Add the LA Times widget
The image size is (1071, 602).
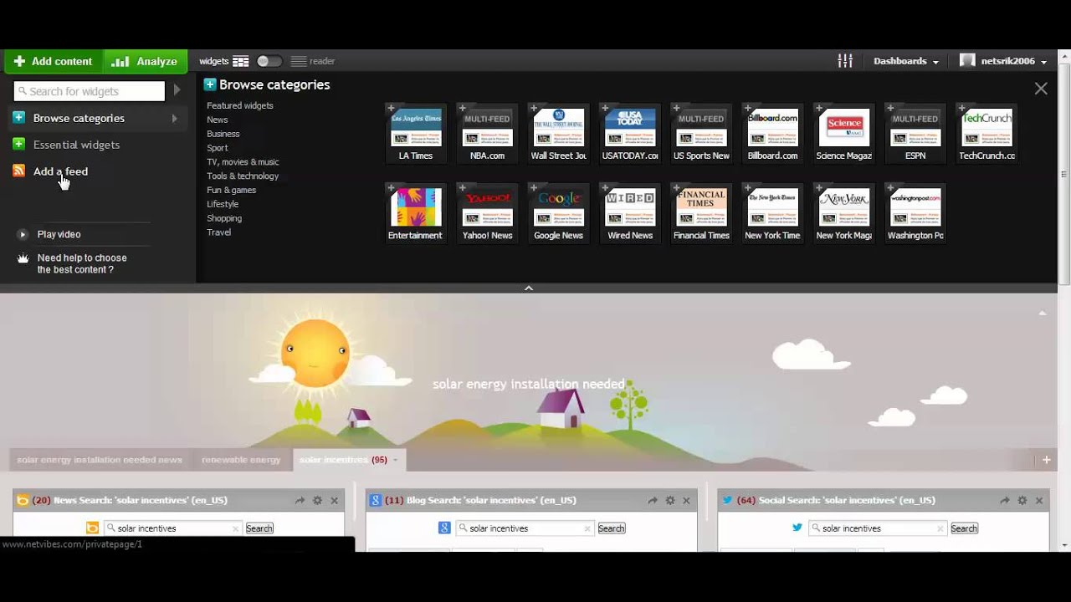(416, 133)
